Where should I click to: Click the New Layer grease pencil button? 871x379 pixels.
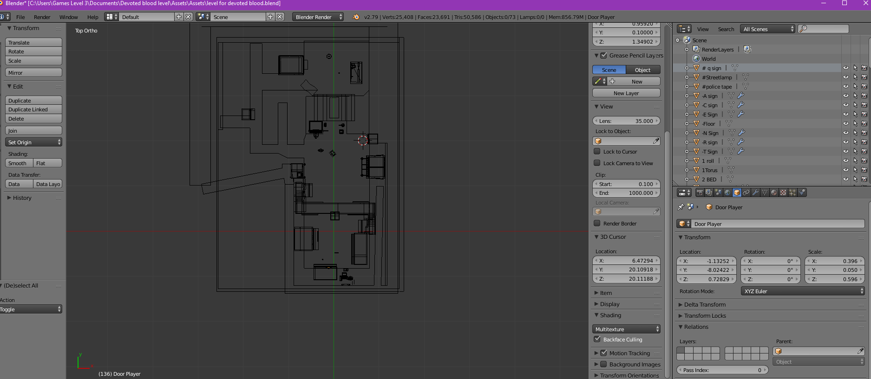pyautogui.click(x=626, y=93)
